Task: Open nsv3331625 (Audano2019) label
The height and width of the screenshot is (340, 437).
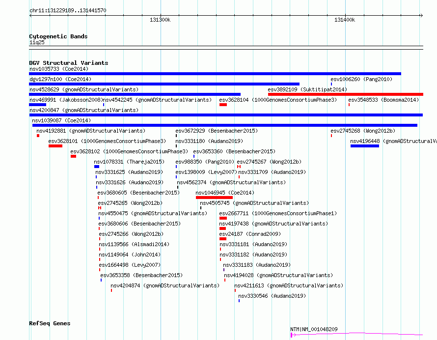Action: 129,172
